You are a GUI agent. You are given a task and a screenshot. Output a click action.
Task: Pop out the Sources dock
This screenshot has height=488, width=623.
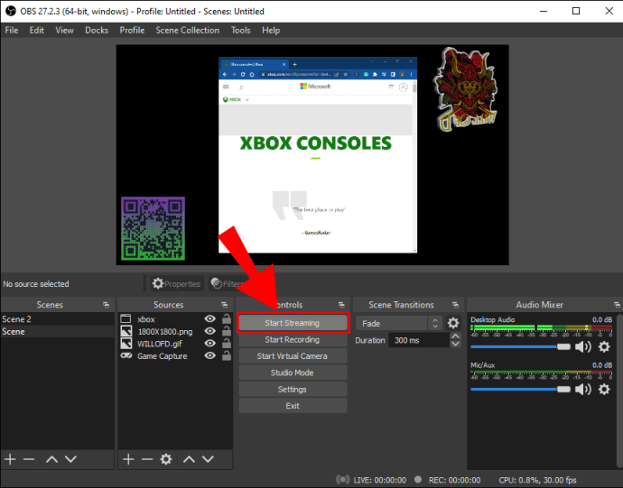225,305
